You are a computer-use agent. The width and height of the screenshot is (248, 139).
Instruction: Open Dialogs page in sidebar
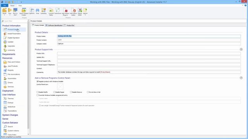click(x=10, y=103)
